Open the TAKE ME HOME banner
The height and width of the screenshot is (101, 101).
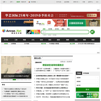pyautogui.click(x=50, y=23)
